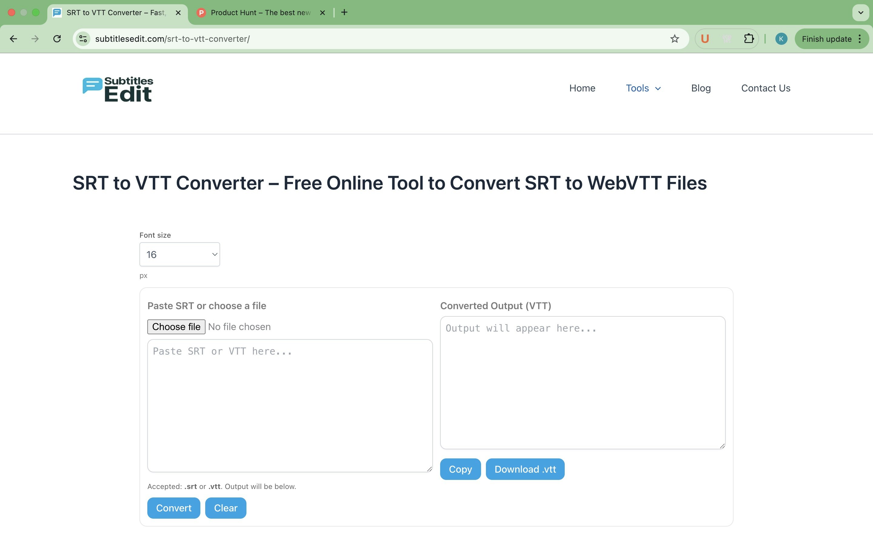Open the orange U extension icon
Screen dimensions: 873x545
705,39
